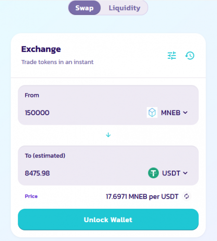Screen dimensions: 217x241
Task: Click the Unlock Wallet button
Action: [x=108, y=219]
